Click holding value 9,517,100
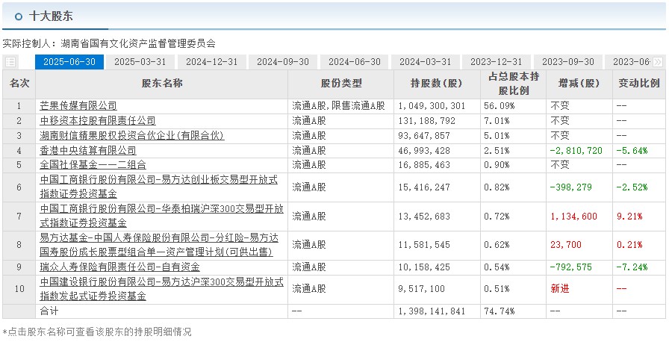This screenshot has height=342, width=669. click(x=422, y=289)
